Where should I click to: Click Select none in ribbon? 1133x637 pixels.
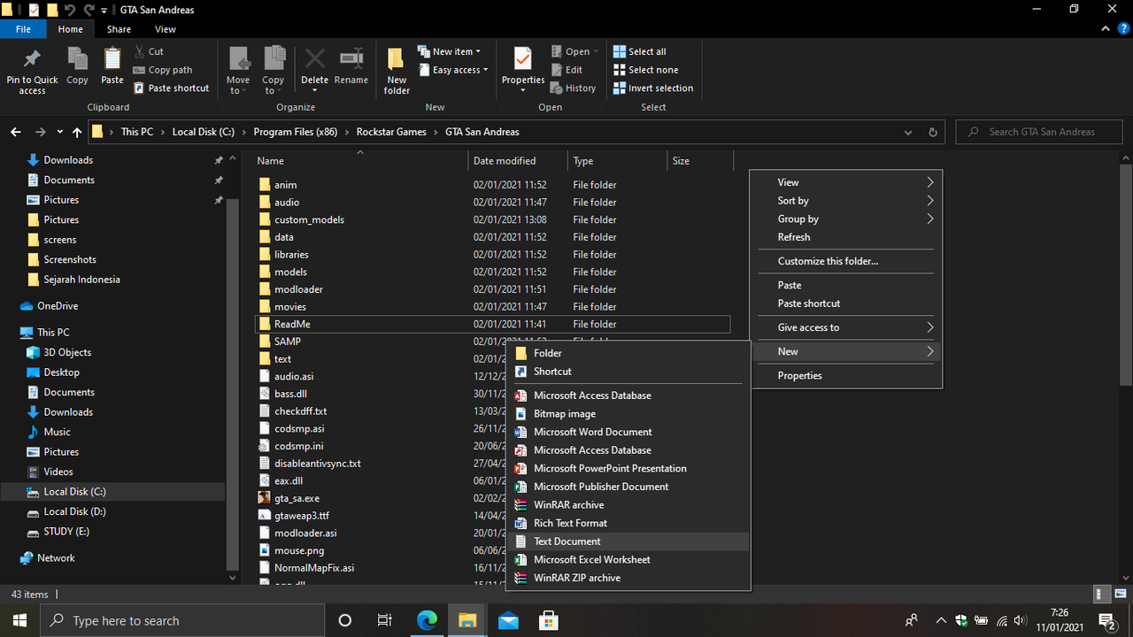coord(644,70)
